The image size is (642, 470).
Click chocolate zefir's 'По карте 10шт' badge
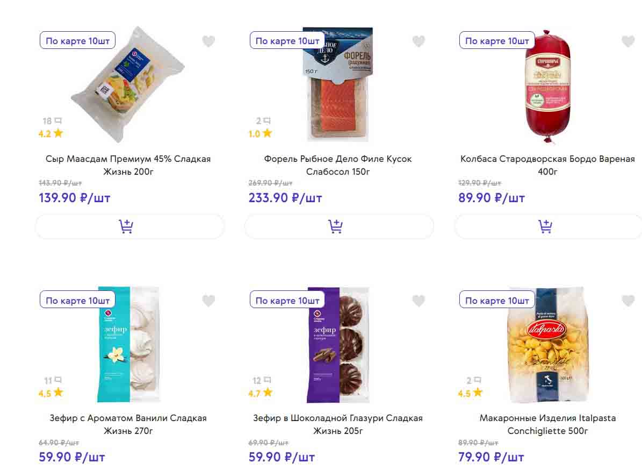pos(287,301)
